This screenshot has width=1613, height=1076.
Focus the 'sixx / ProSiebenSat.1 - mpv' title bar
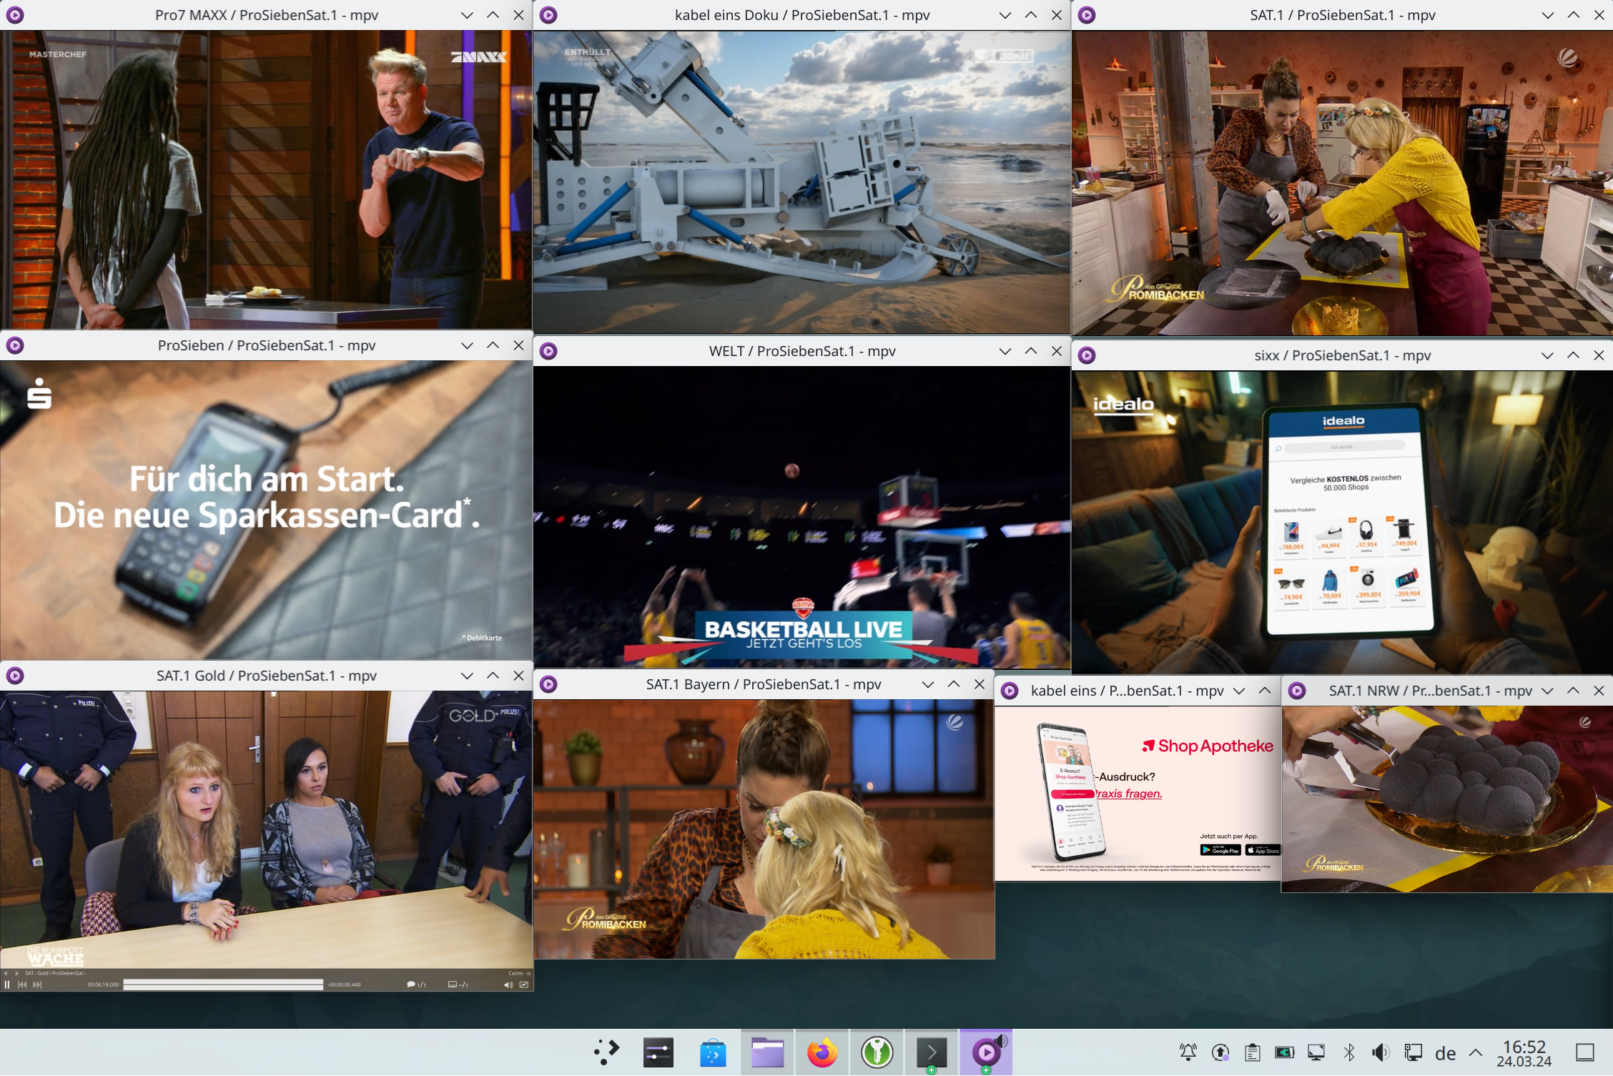[x=1342, y=355]
